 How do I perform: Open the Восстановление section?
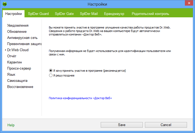20,87
